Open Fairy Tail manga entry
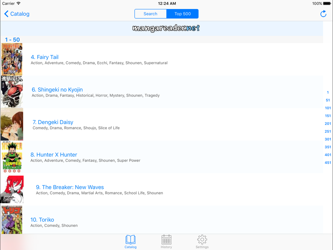The image size is (333, 250). coord(162,59)
